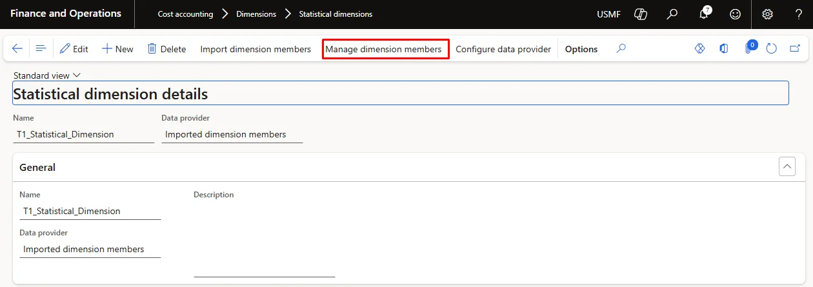The height and width of the screenshot is (287, 813).
Task: Click the Edit pencil button
Action: pos(74,49)
